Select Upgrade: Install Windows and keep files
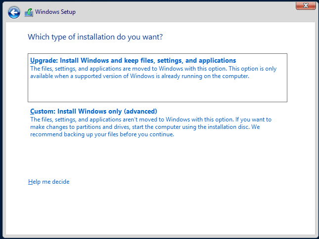This screenshot has width=319, height=239. coord(157,78)
